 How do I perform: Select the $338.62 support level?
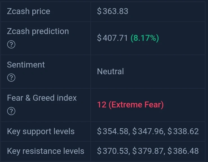[x=183, y=131]
